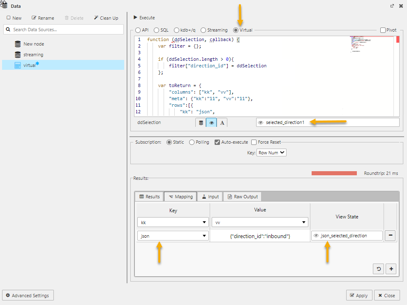
Task: Add a new mapping row
Action: (391, 269)
